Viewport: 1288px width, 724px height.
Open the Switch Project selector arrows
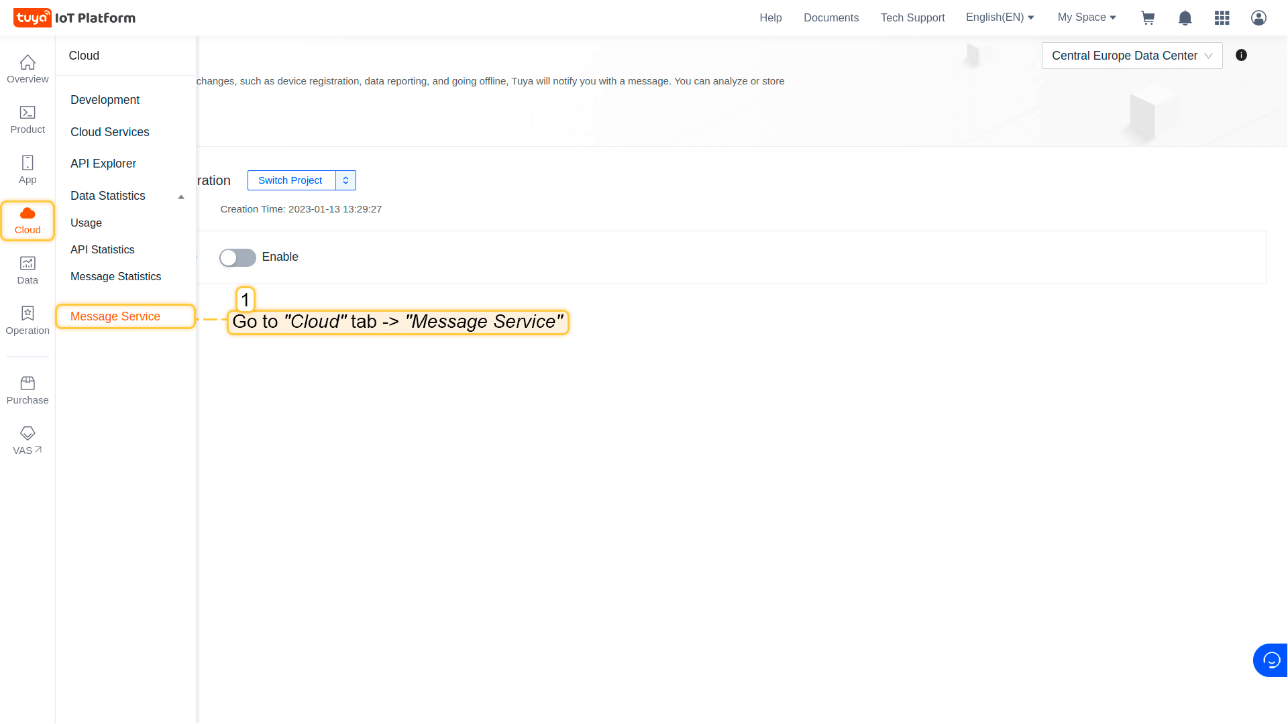tap(345, 180)
